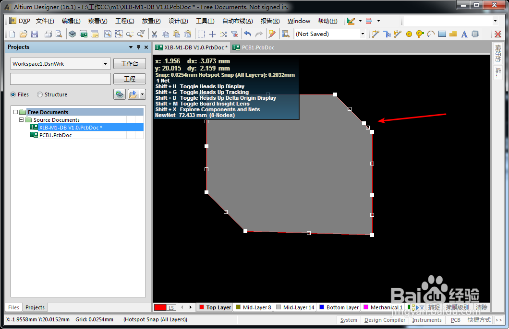Select the Structure radio button
The height and width of the screenshot is (329, 509).
[40, 94]
